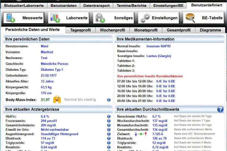Open the Einstellungen gear button
This screenshot has height=151, width=227.
point(159,18)
